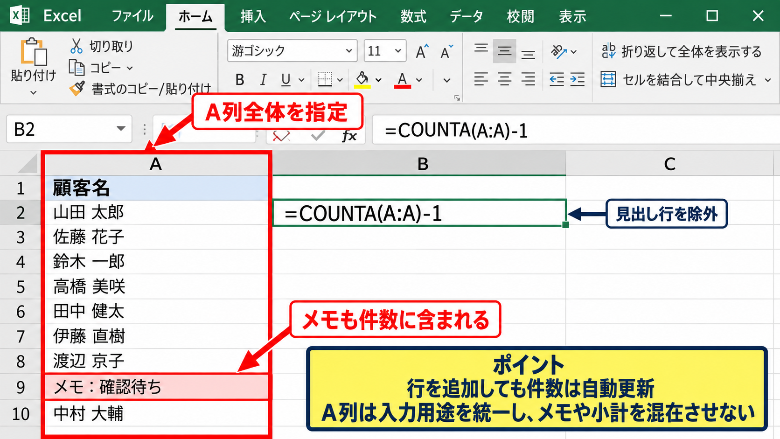Click the Cut scissors icon
This screenshot has width=780, height=439.
pyautogui.click(x=76, y=46)
